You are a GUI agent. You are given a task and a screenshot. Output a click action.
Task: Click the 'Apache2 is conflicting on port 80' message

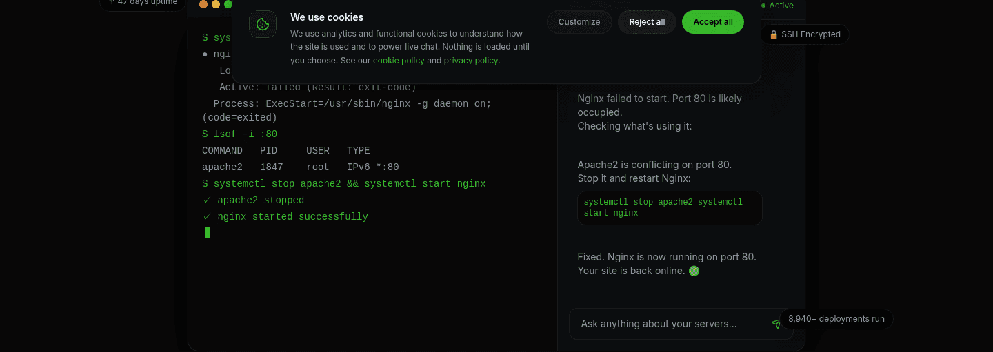pos(654,172)
